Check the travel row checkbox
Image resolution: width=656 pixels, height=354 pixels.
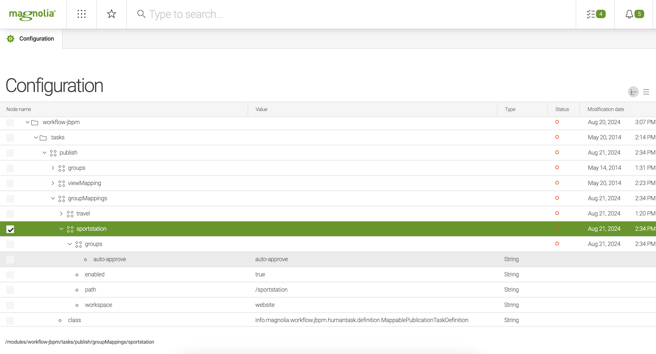[10, 214]
